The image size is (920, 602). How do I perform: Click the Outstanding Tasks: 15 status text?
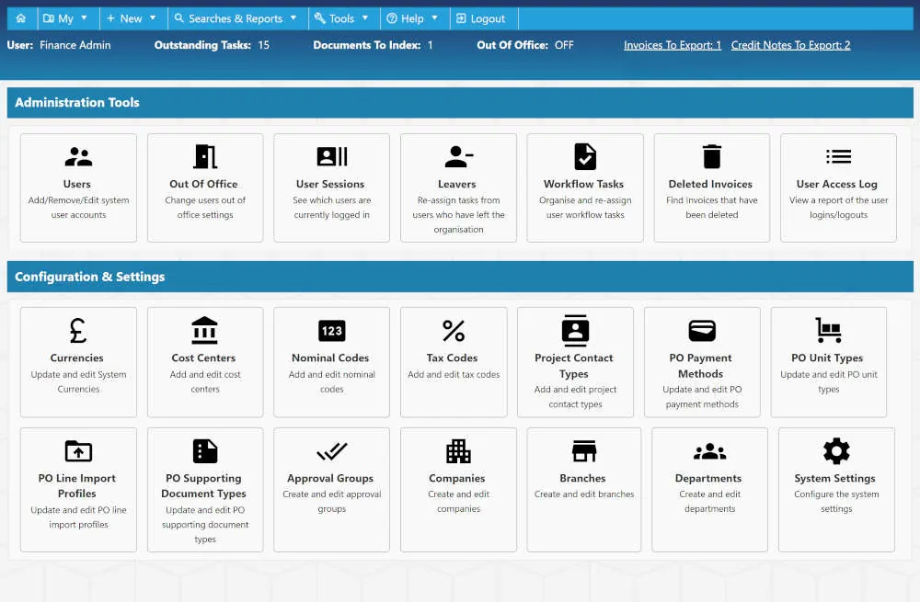[x=212, y=45]
